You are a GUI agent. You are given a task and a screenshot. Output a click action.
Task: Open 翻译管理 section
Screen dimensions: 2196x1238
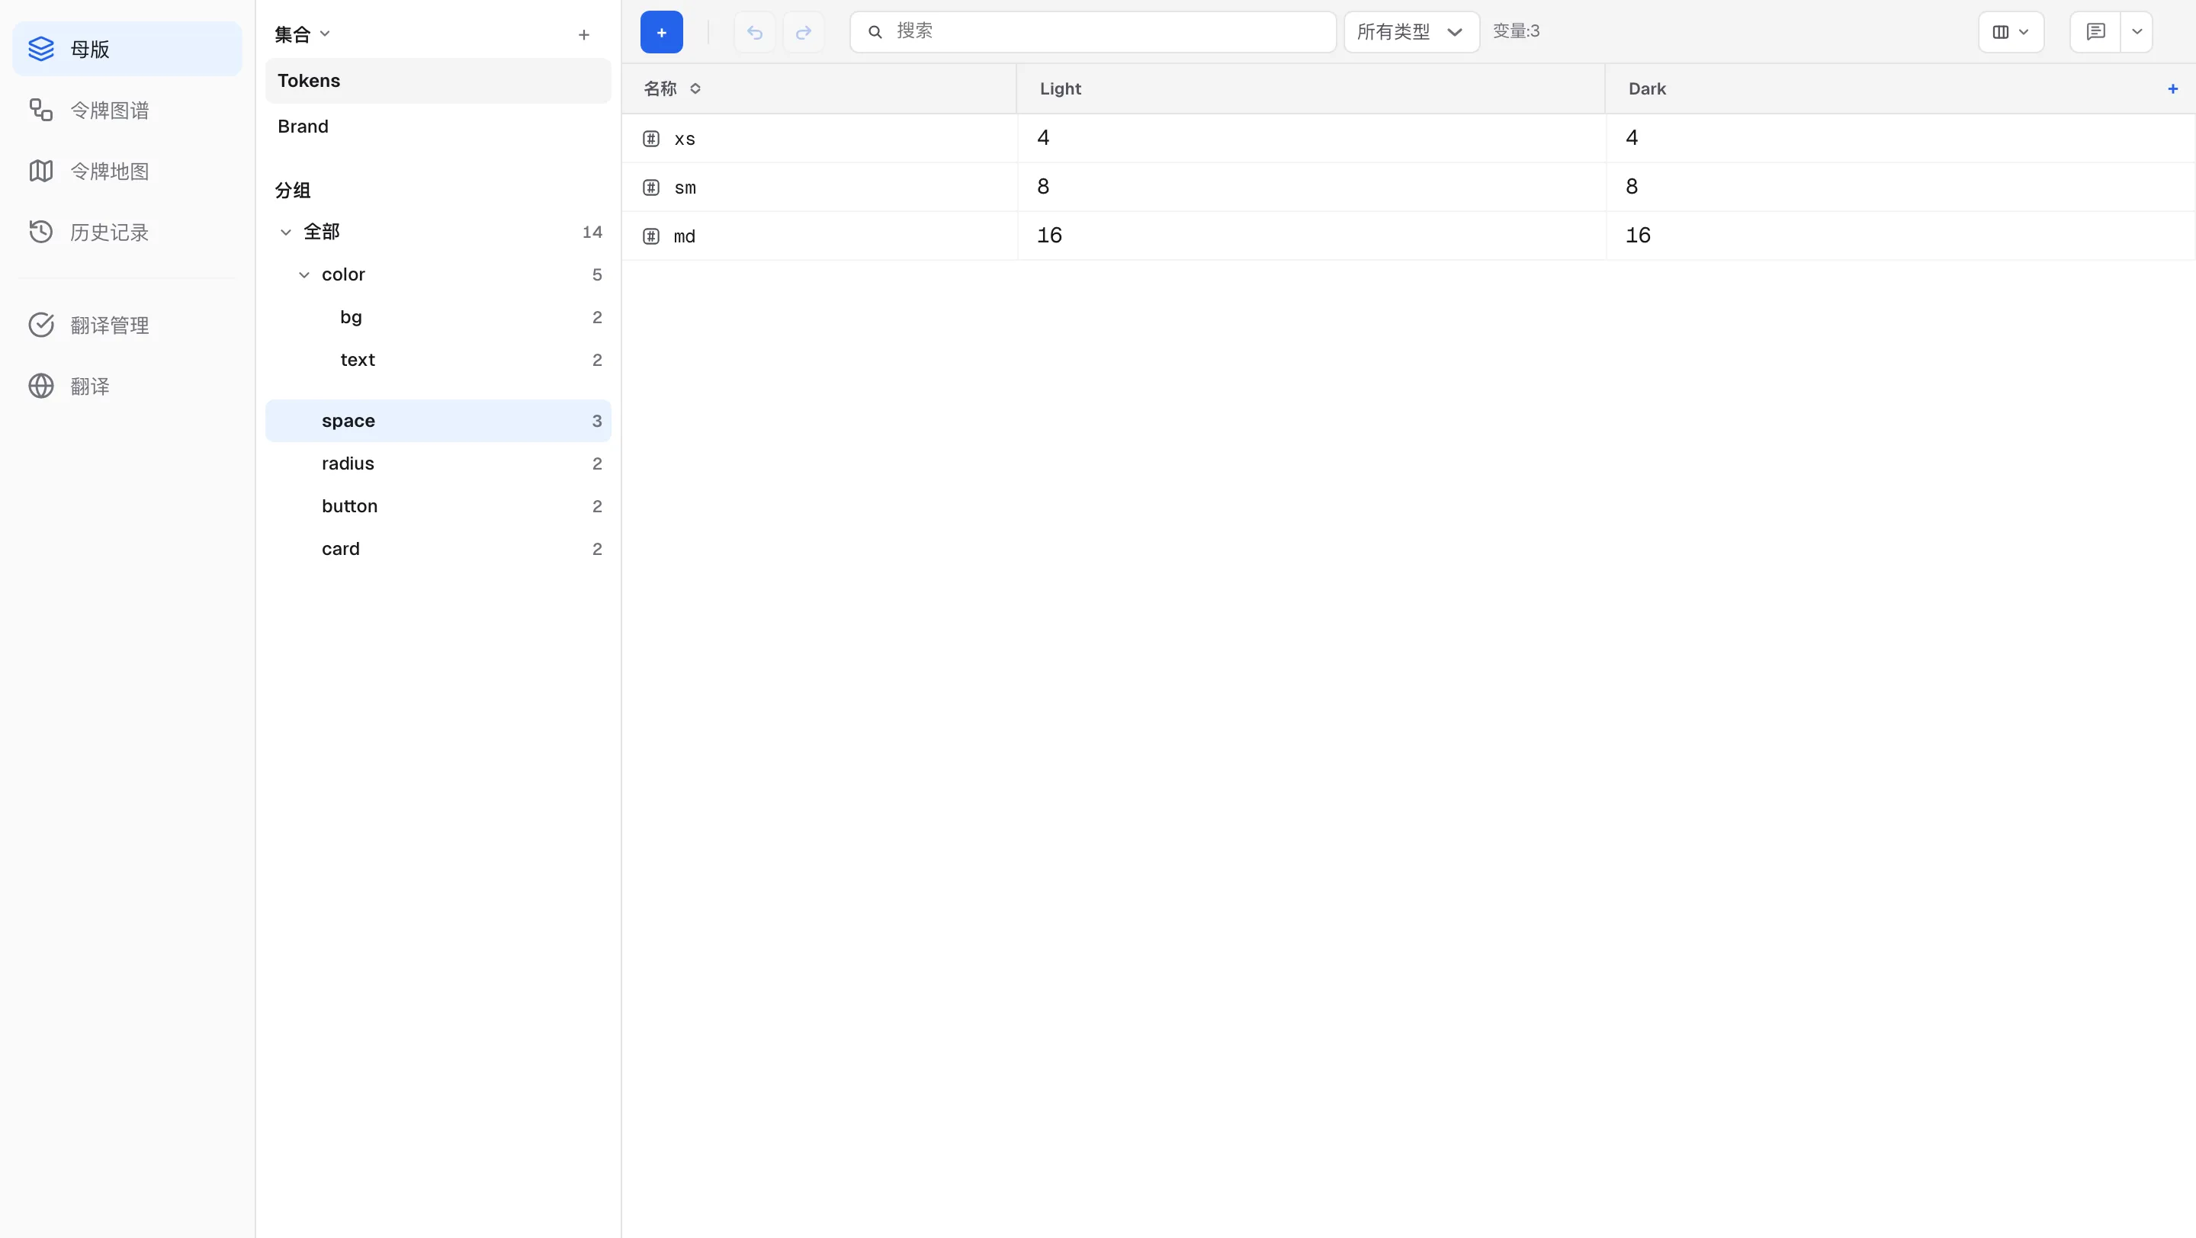(127, 326)
